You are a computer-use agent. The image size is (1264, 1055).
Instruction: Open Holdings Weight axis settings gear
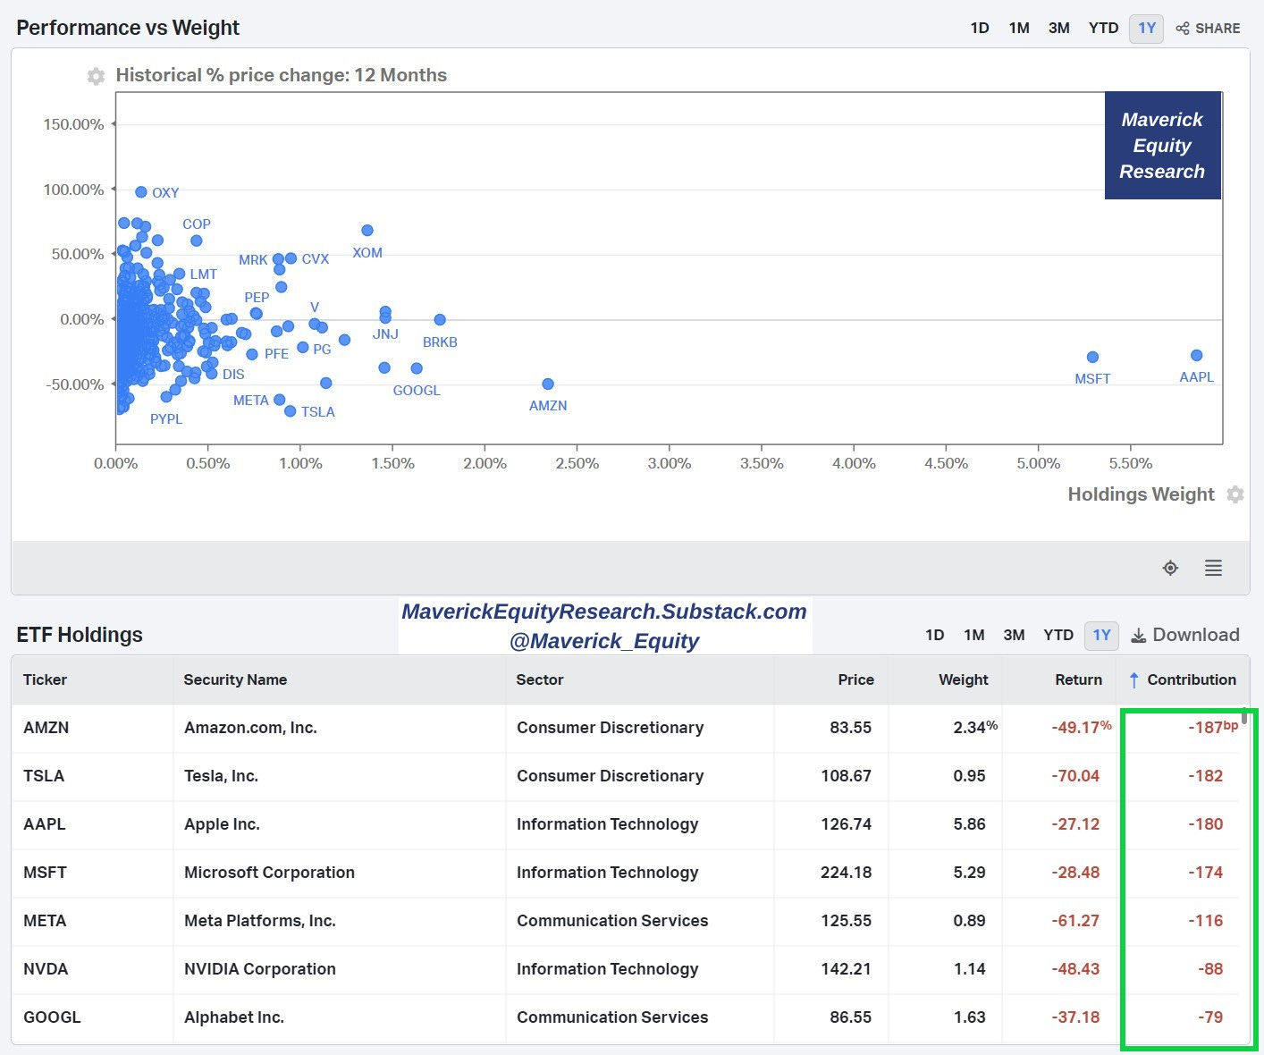click(x=1235, y=494)
